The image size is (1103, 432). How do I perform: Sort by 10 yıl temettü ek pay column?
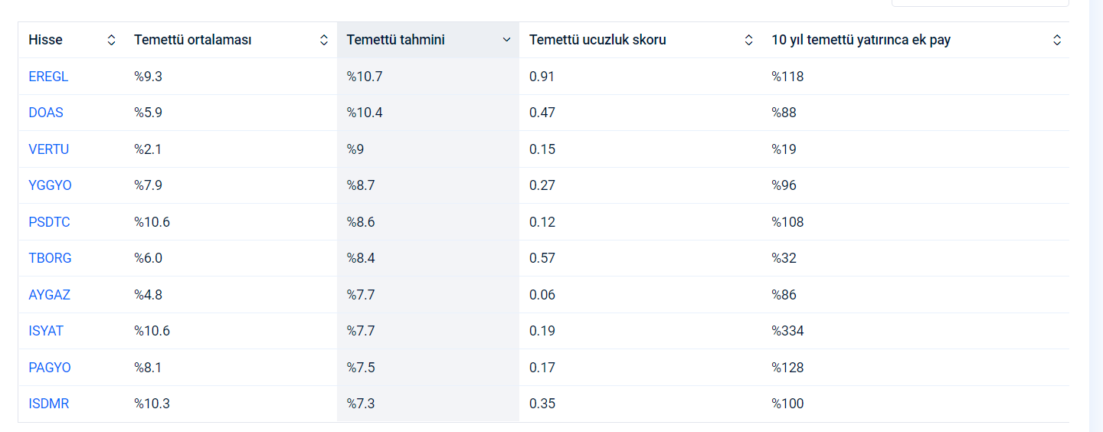pyautogui.click(x=1057, y=40)
